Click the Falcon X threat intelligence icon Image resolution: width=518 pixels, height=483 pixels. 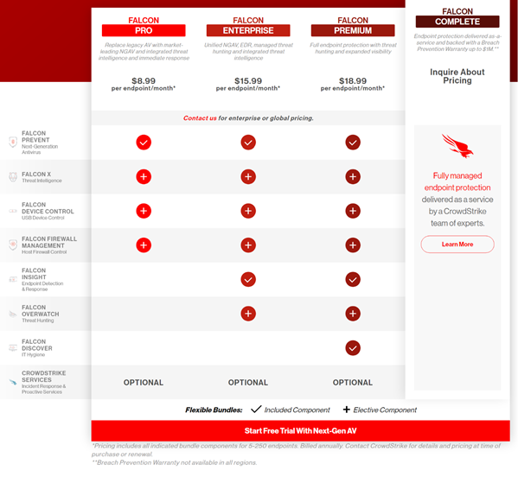pos(13,177)
